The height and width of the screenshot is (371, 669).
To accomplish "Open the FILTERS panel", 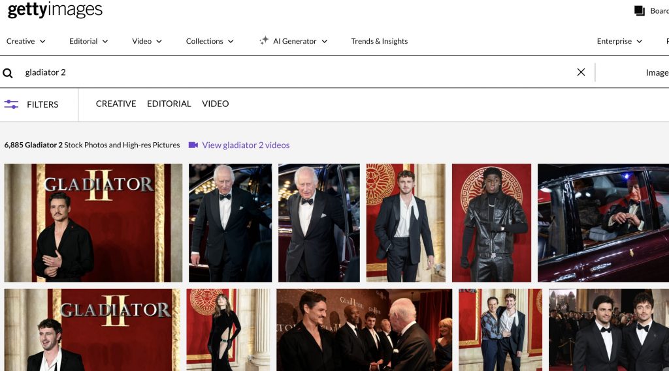I will click(x=42, y=104).
